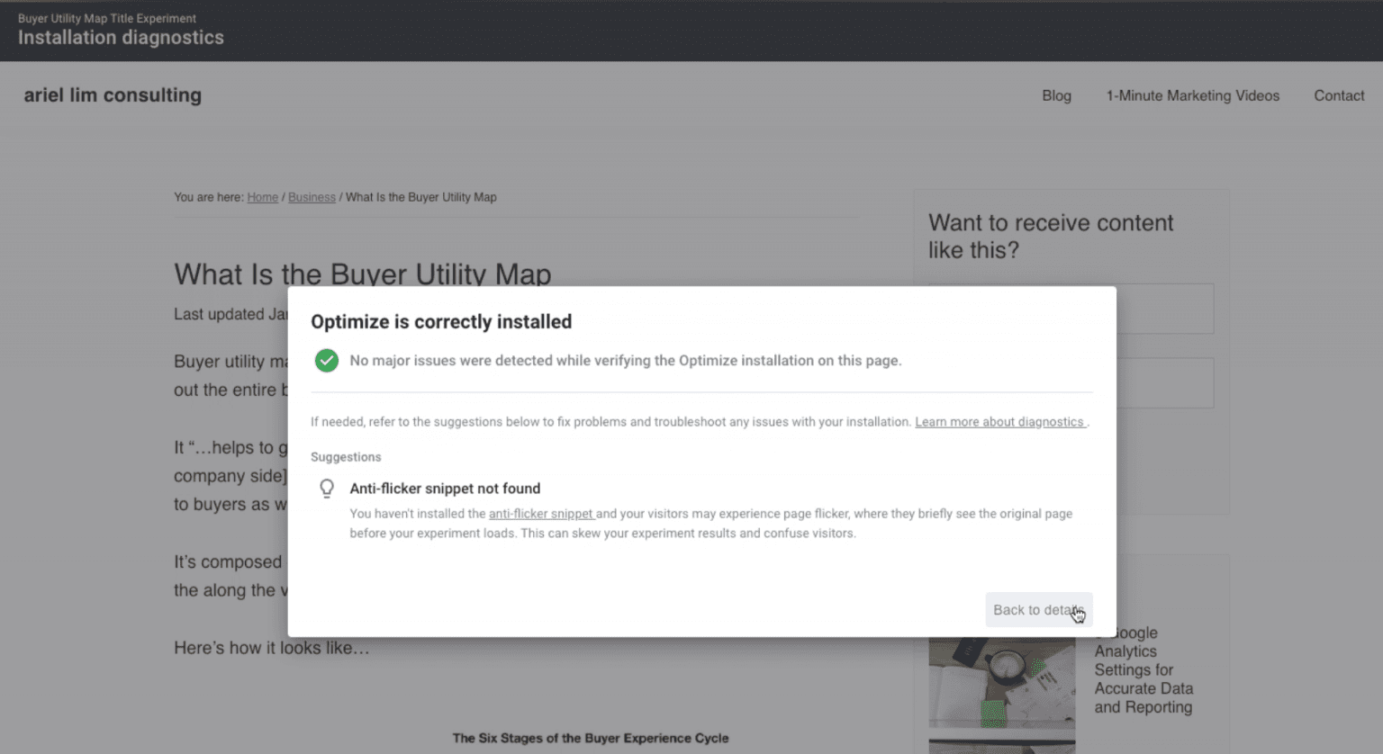
Task: Open the Google Analytics Settings article link
Action: pyautogui.click(x=1143, y=669)
